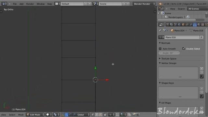
Task: Open the Edit Mode dropdown
Action: (35, 115)
